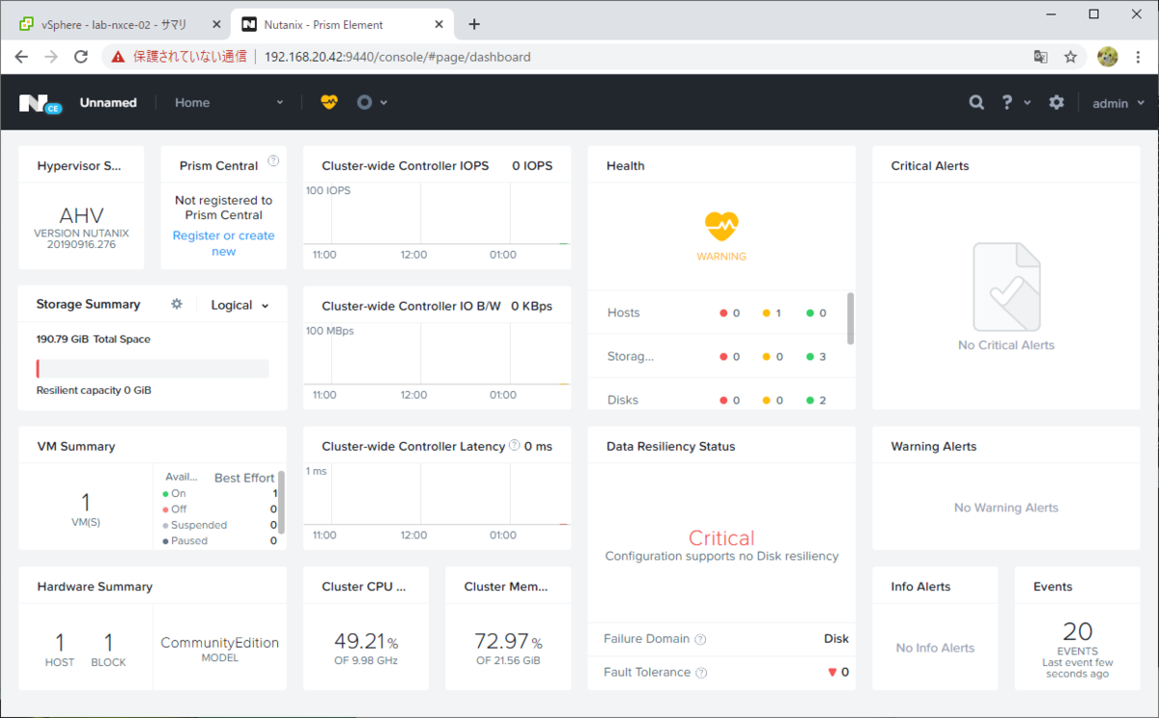This screenshot has width=1159, height=718.
Task: Open the tasks circle dropdown
Action: coord(372,102)
